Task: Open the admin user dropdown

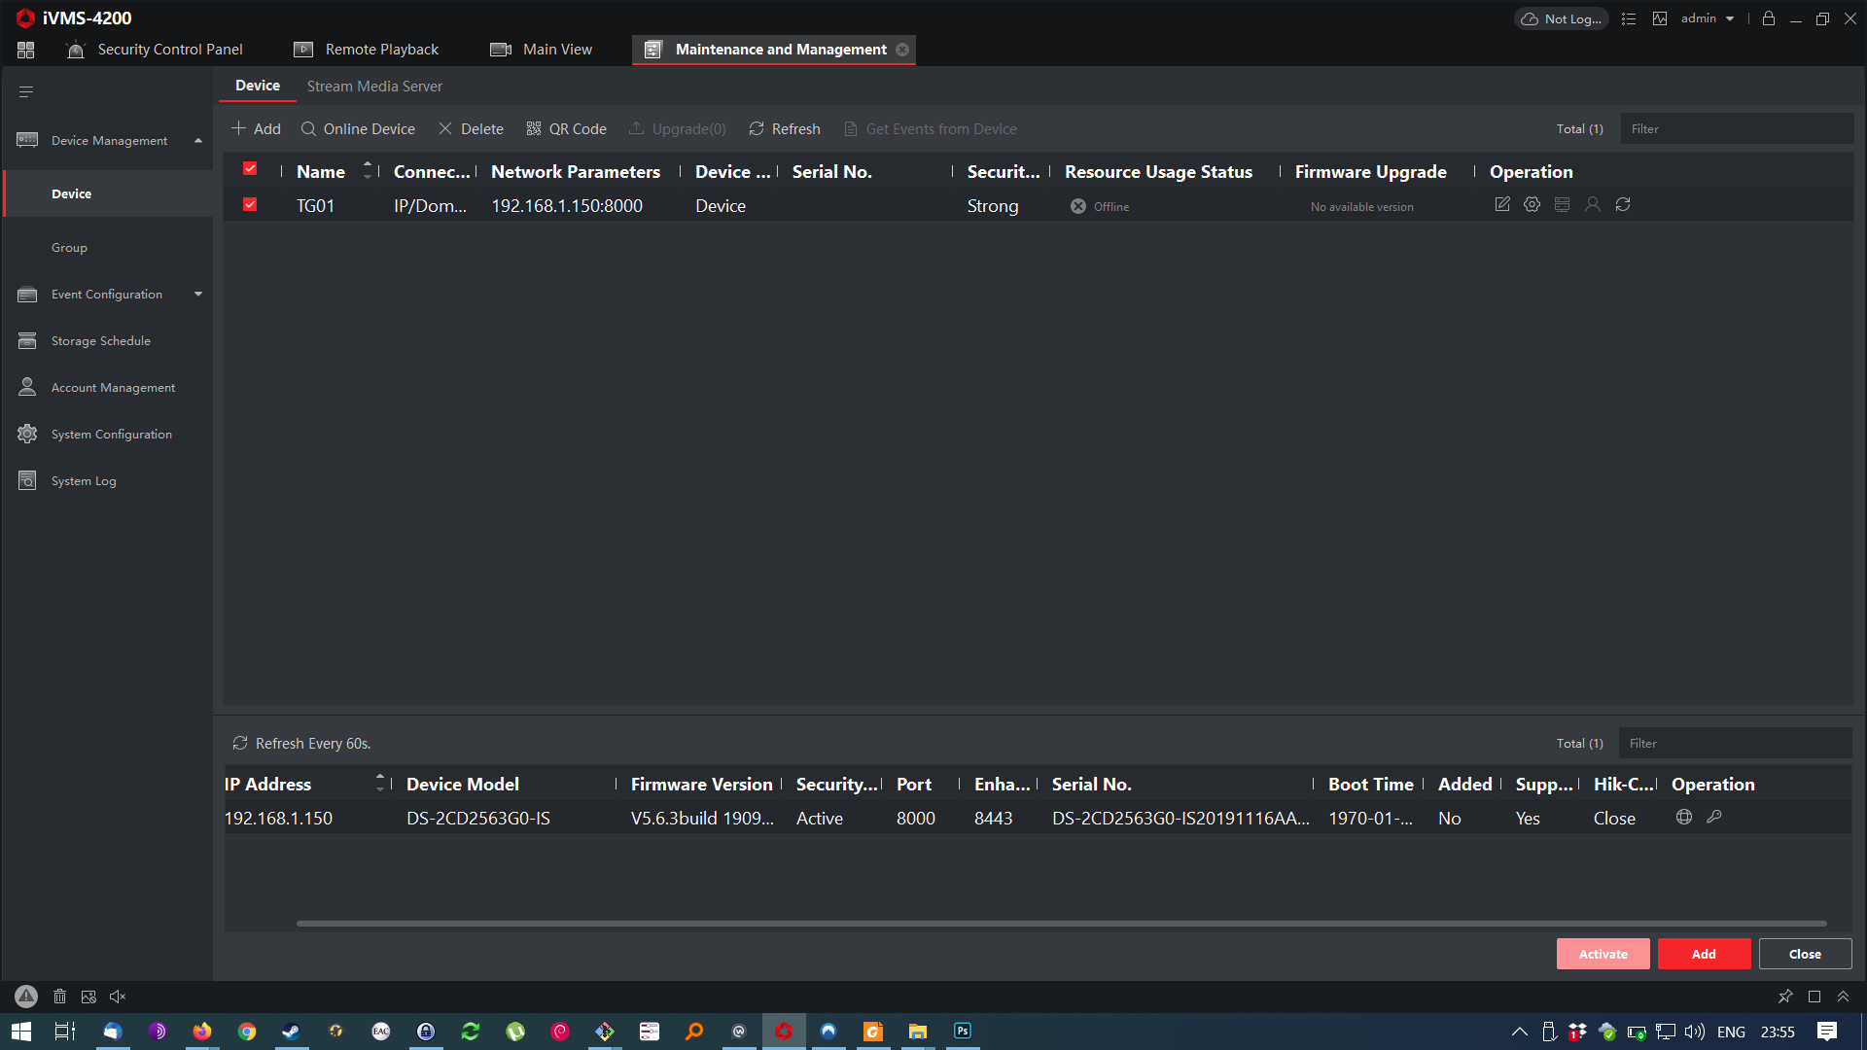Action: [1708, 18]
